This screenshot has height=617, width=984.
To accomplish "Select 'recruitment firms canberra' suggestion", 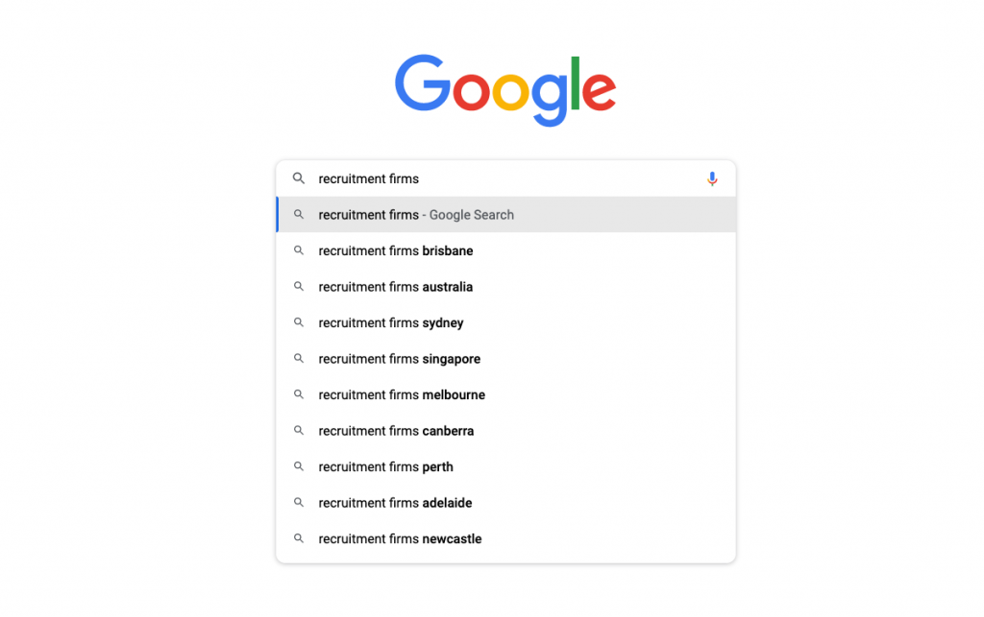I will pos(505,431).
